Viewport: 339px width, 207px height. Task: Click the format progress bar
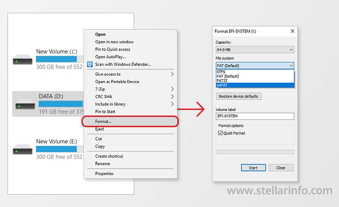[255, 152]
